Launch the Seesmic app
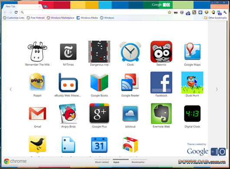 [161, 52]
